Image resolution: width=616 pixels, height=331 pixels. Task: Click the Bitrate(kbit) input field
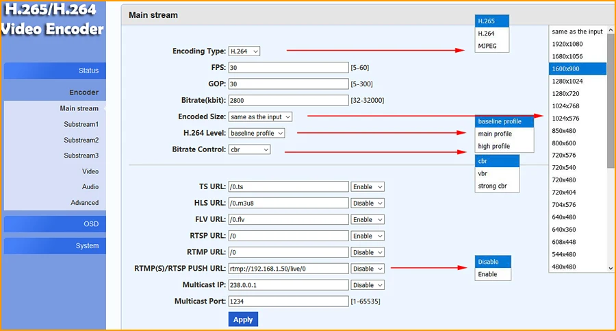(288, 100)
